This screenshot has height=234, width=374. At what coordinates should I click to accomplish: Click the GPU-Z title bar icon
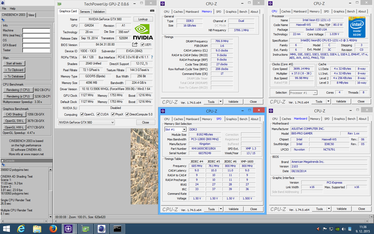[59, 4]
